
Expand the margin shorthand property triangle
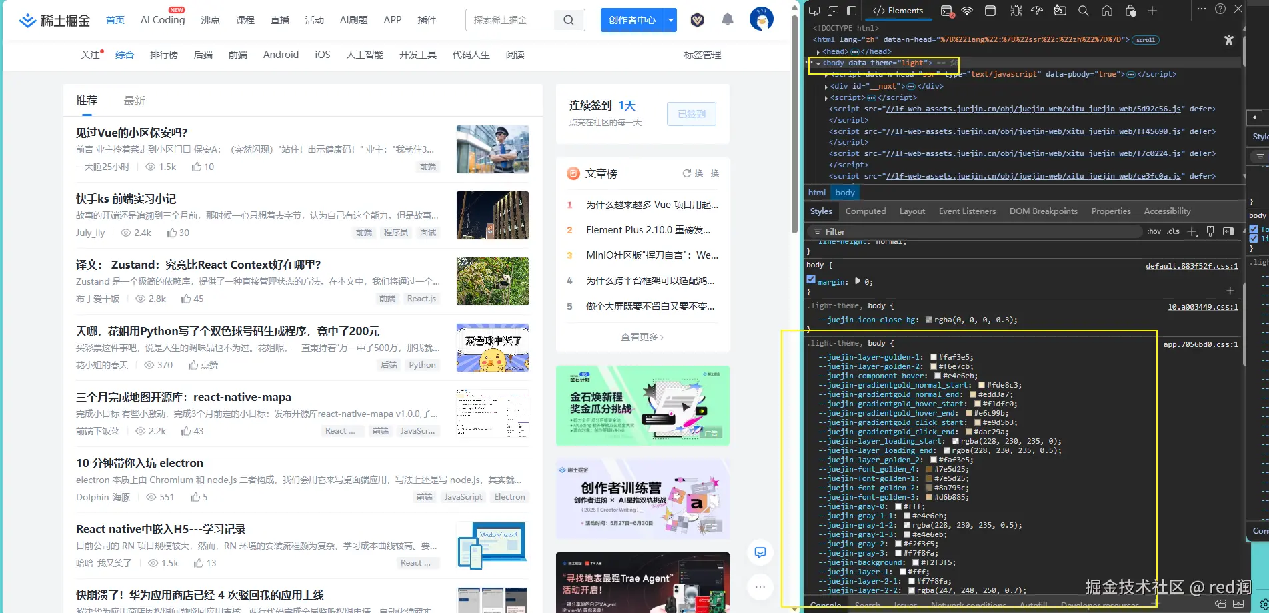click(x=858, y=281)
